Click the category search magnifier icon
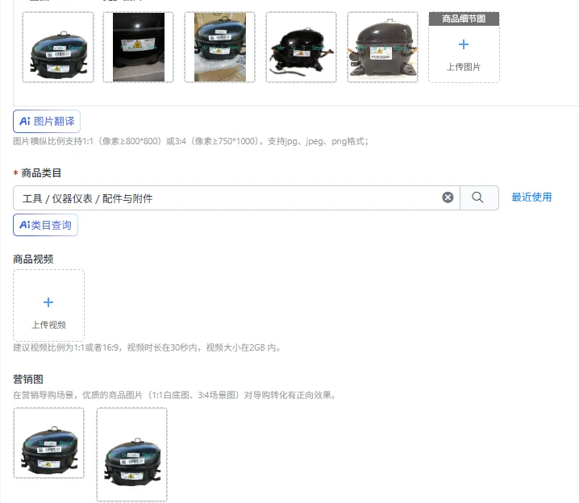The image size is (579, 503). coord(477,197)
